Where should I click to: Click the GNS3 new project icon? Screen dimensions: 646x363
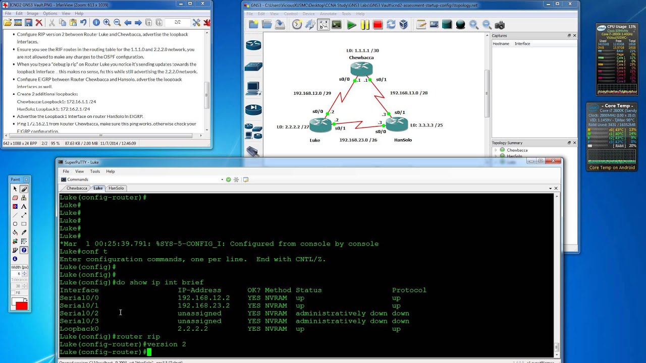click(x=253, y=25)
